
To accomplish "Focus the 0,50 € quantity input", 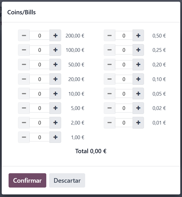I will (124, 36).
